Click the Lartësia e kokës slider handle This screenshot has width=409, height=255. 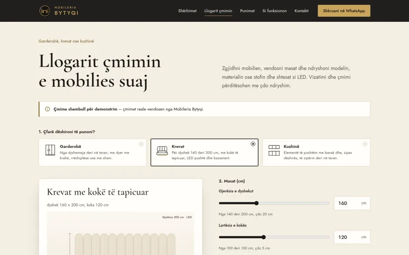tap(263, 237)
